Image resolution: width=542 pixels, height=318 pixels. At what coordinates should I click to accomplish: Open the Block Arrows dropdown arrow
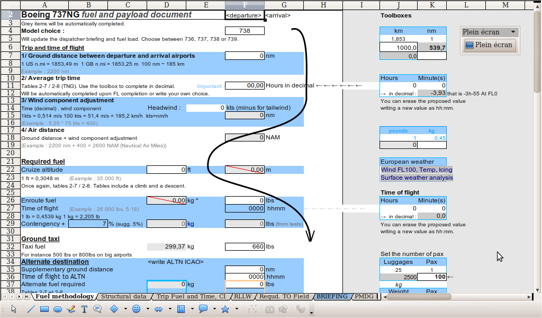point(170,309)
